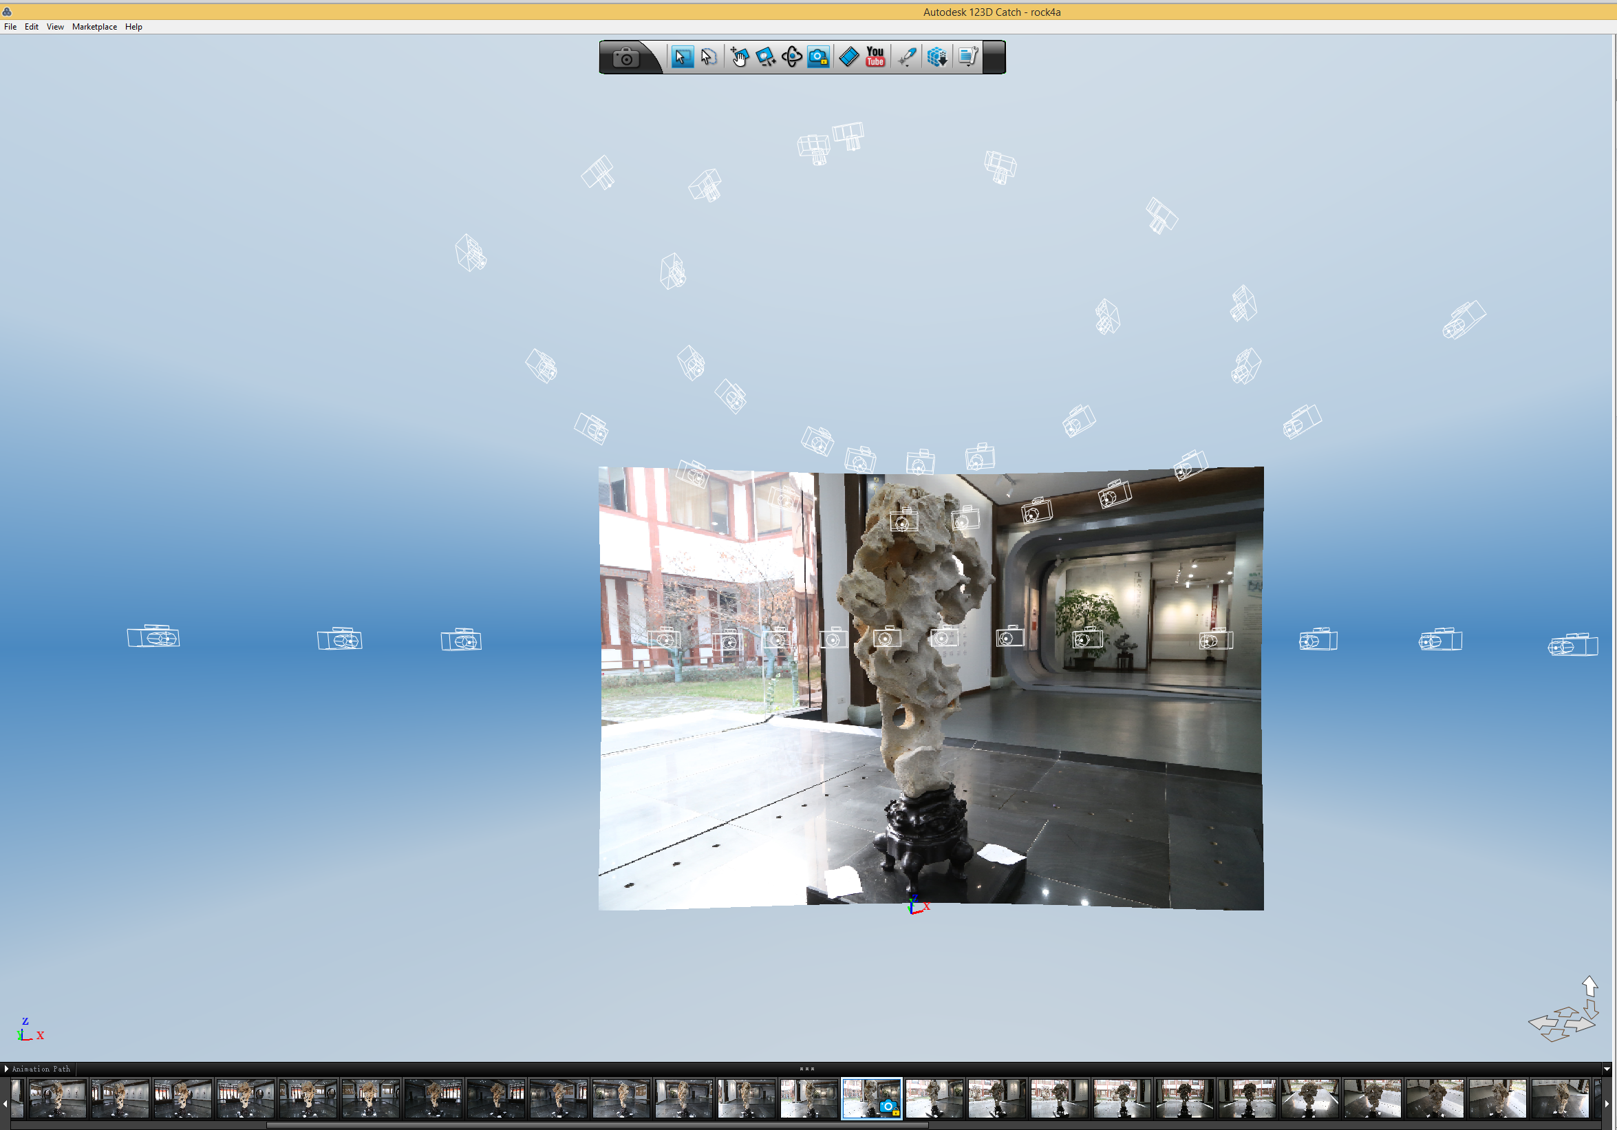Click the application icon in the title bar

coord(6,12)
